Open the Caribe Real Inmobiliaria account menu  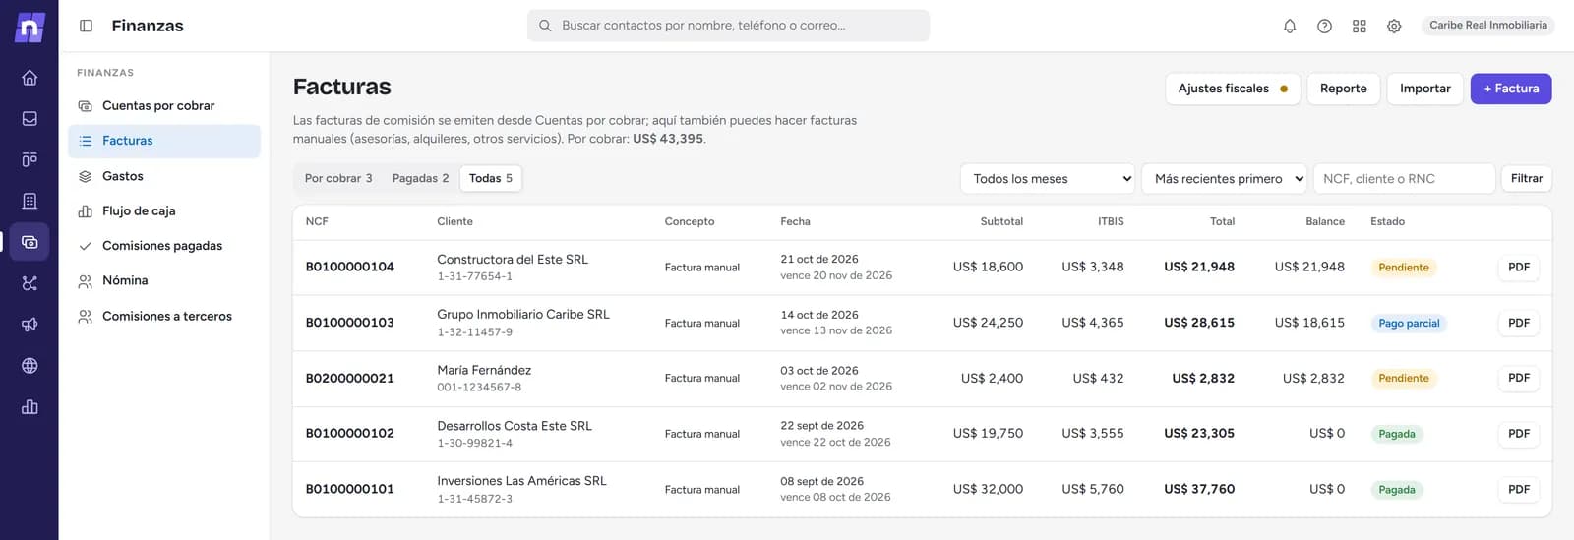pos(1487,26)
